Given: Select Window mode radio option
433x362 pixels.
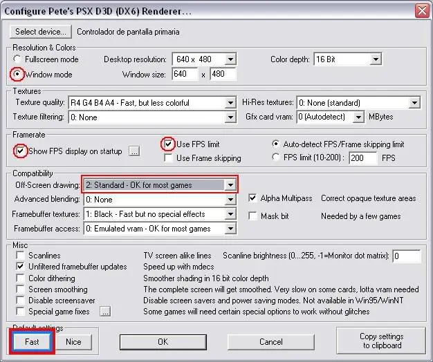Looking at the screenshot, I should 17,74.
